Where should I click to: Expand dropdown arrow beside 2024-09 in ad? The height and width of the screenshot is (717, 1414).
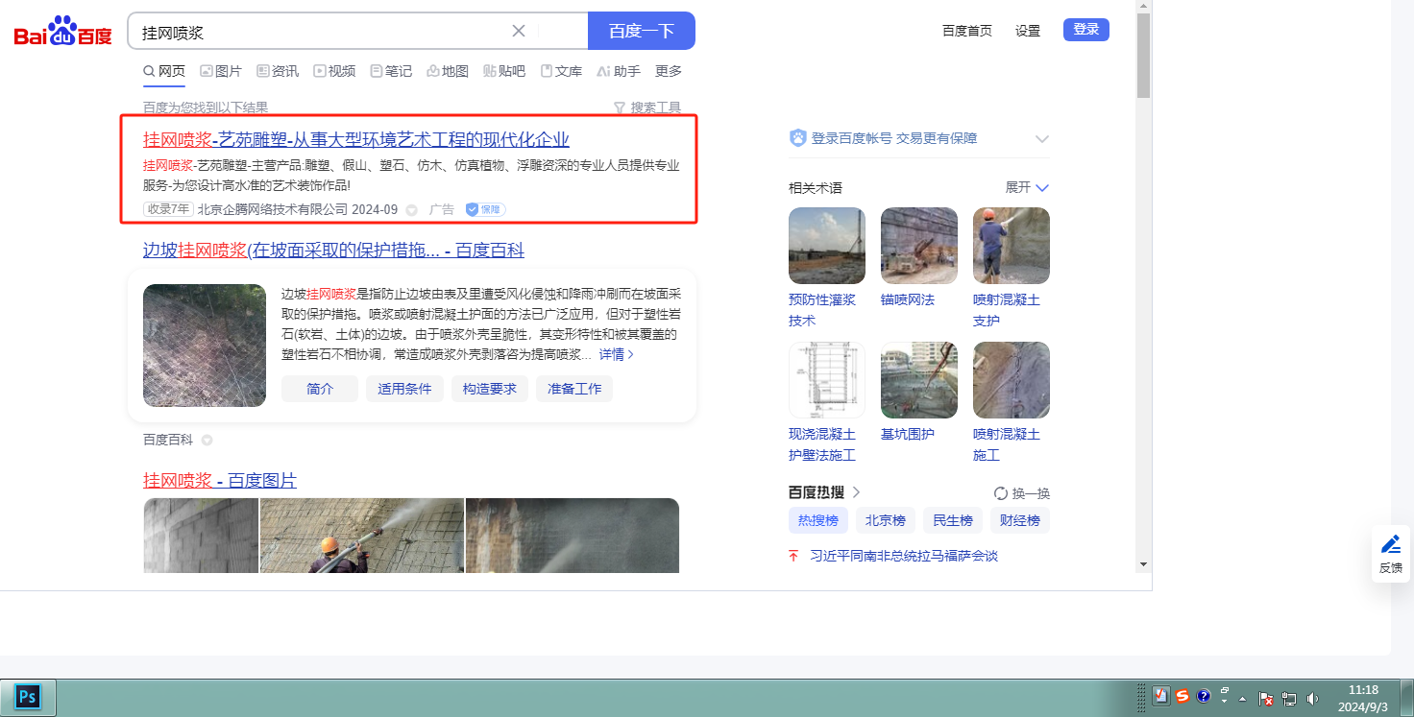(x=411, y=210)
